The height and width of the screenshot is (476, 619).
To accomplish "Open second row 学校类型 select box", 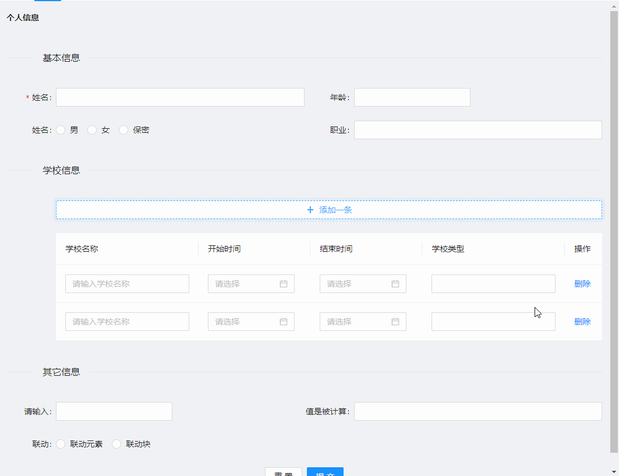I will coord(493,322).
